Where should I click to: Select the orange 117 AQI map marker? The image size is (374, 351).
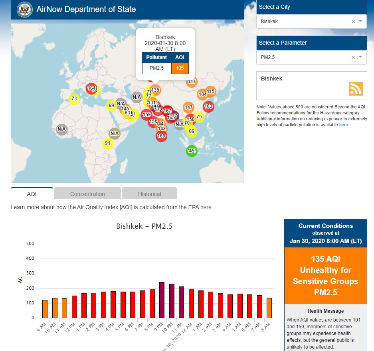tap(192, 82)
